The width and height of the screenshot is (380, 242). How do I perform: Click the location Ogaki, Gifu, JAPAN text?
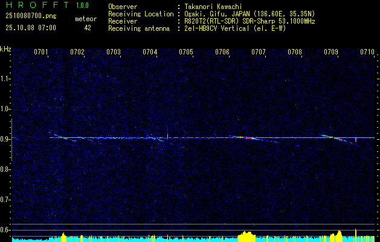250,14
